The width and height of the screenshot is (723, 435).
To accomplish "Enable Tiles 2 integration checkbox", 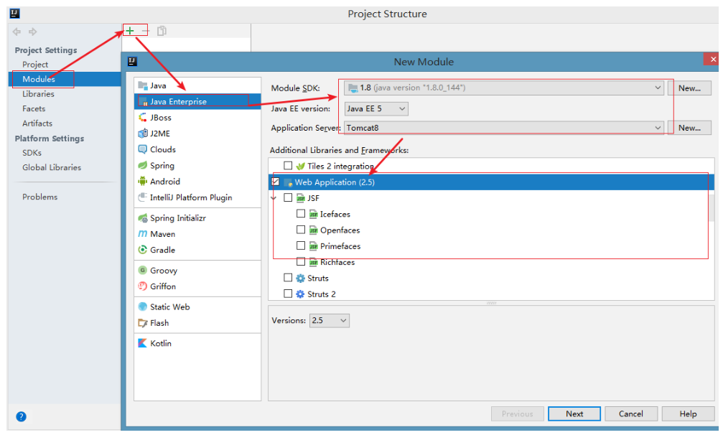I will 288,165.
